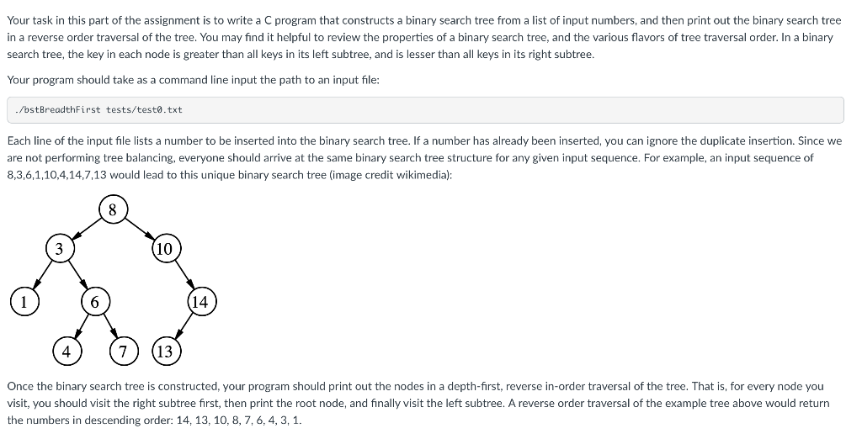
Task: Click the arrow from node 3 to node 1
Action: click(41, 275)
